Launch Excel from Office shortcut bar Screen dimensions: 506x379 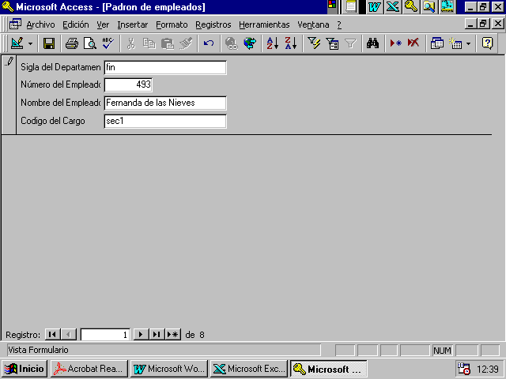coord(392,7)
